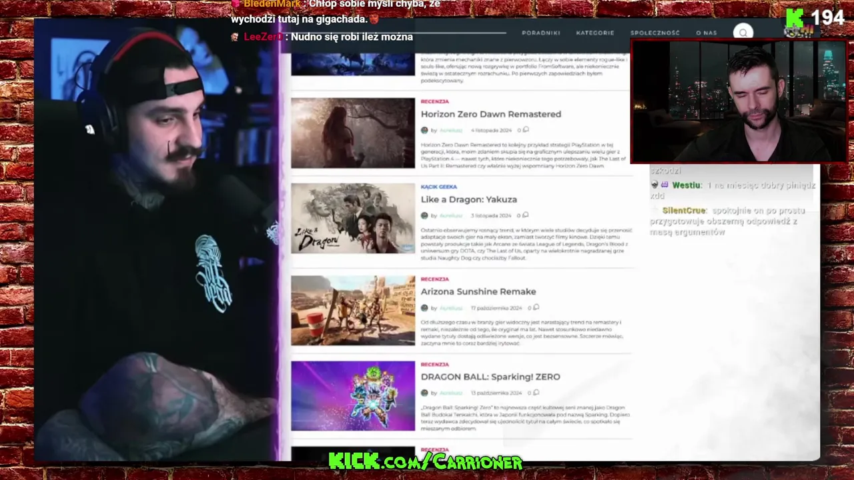Open the search magnifier icon in site header
This screenshot has width=854, height=480.
[x=743, y=33]
